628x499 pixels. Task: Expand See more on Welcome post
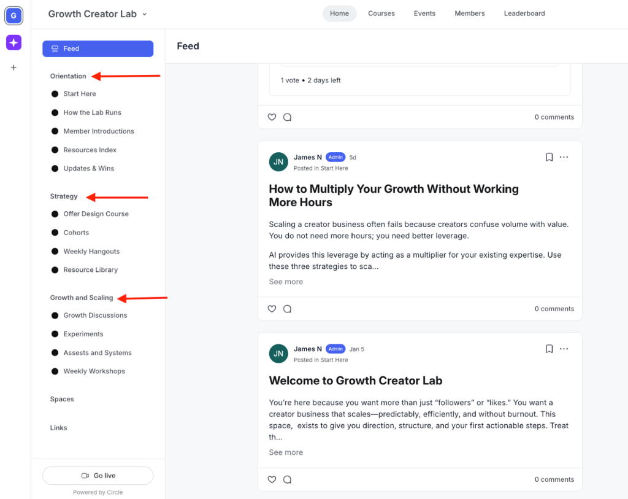coord(286,452)
